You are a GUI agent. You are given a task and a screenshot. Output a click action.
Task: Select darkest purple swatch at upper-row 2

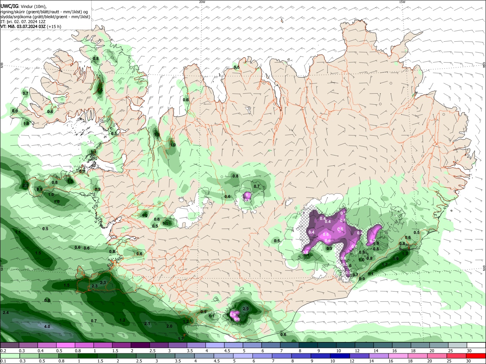click(x=140, y=345)
